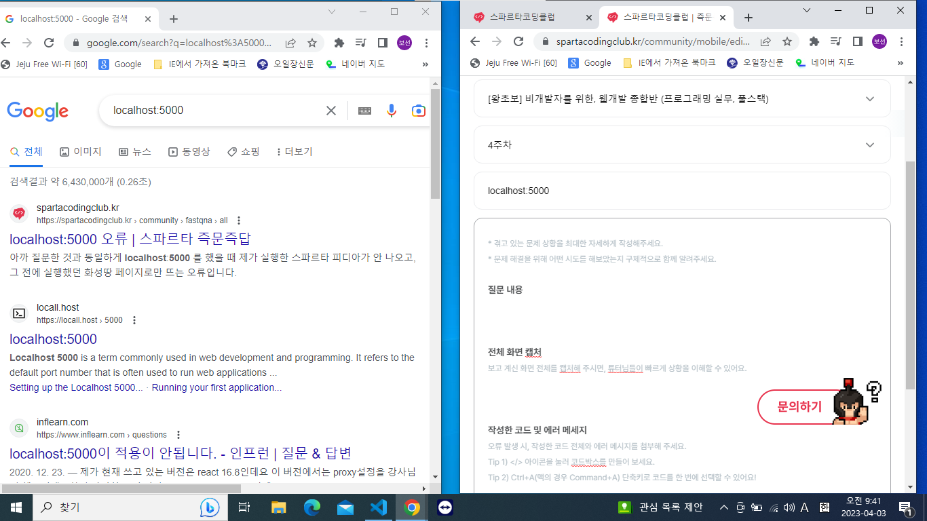
Task: Switch to 뉴스 search tab
Action: tap(134, 152)
